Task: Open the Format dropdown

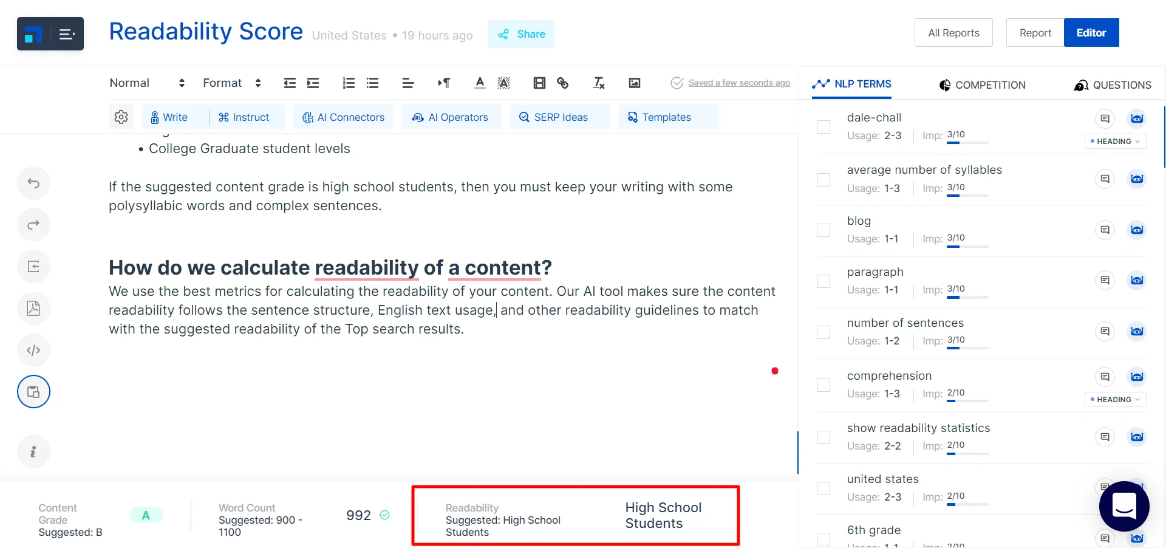Action: [231, 83]
